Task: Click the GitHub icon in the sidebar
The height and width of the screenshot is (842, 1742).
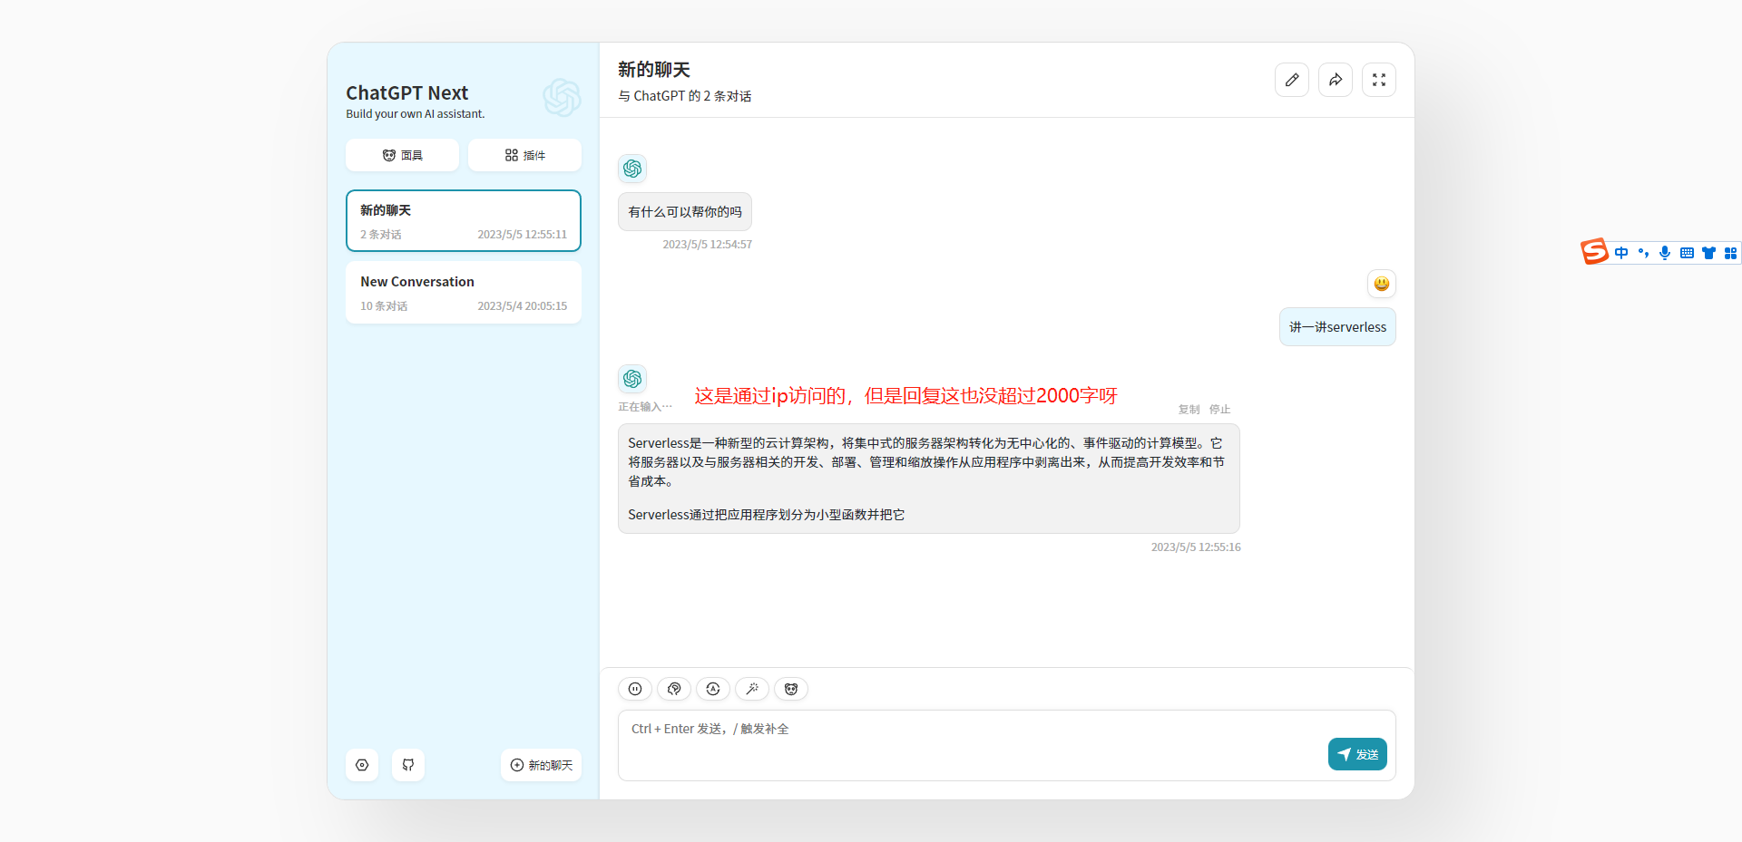Action: (407, 765)
